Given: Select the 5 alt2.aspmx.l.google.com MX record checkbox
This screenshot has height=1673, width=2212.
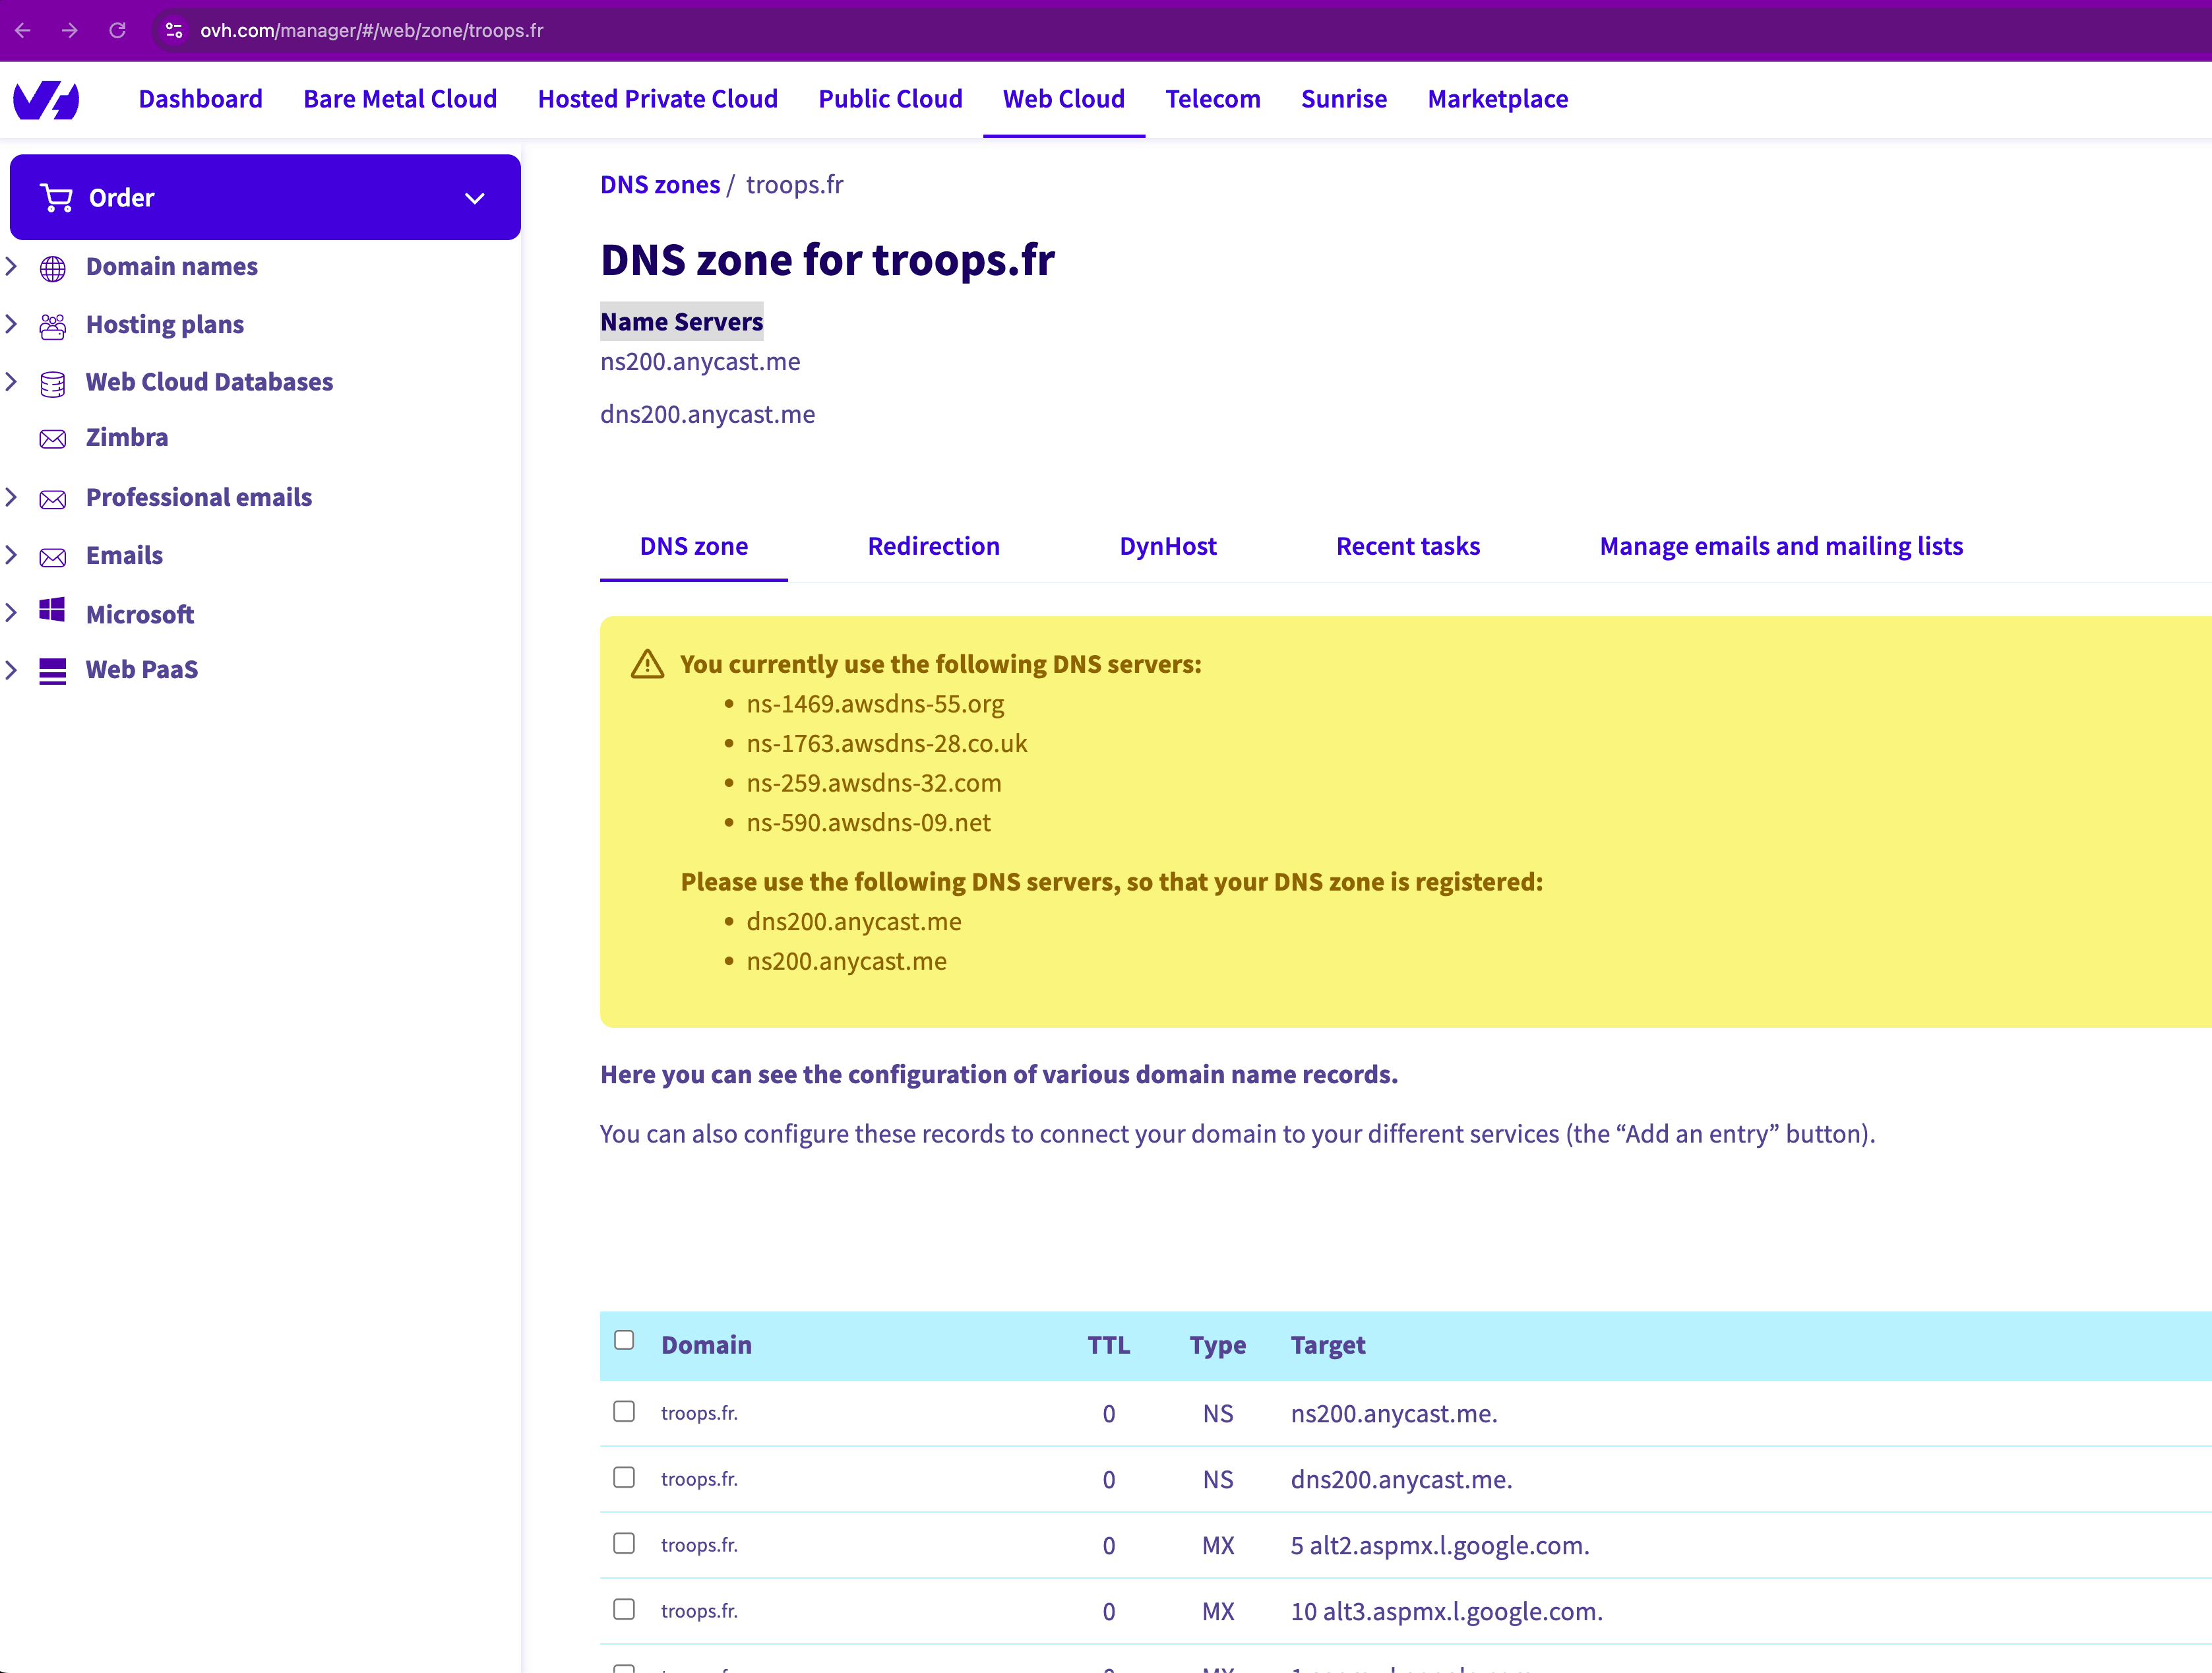Looking at the screenshot, I should pyautogui.click(x=624, y=1543).
